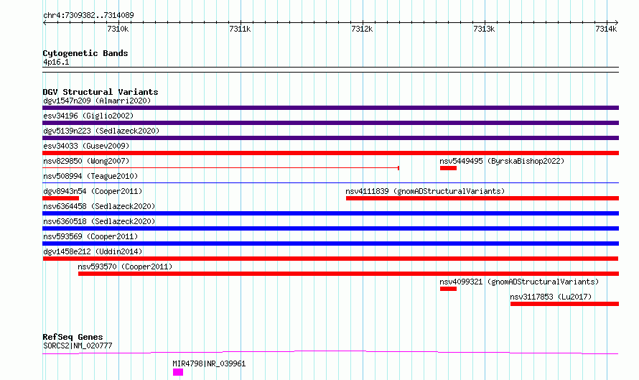Screen dimensions: 639x380
Task: Click the purple dgv5139n223 variant bar
Action: [330, 138]
